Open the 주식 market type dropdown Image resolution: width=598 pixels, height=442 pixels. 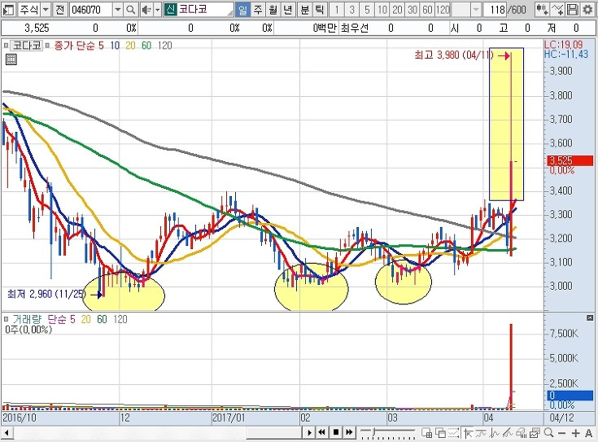coord(46,10)
